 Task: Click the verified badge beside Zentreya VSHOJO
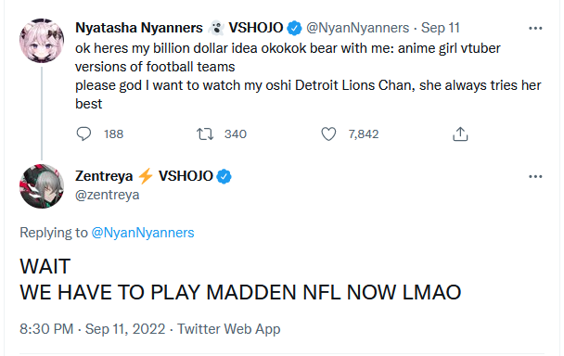[x=224, y=176]
